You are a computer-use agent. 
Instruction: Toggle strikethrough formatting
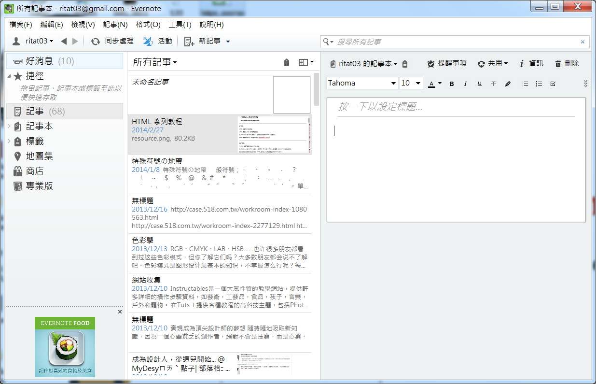493,84
